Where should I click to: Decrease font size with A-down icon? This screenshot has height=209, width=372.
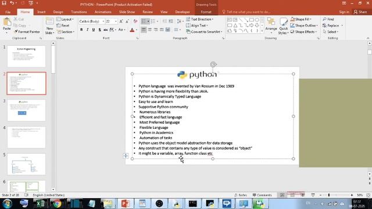click(x=127, y=21)
